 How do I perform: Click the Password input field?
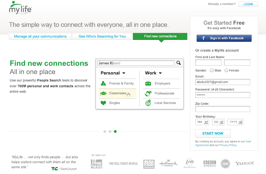pos(223,95)
